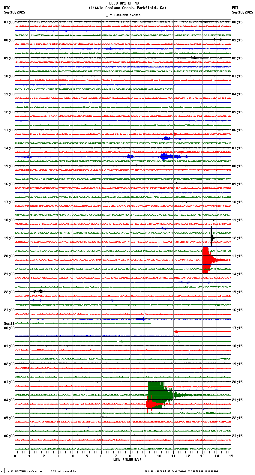Click the UTC time label '06:00'
The width and height of the screenshot is (255, 475).
(9, 436)
